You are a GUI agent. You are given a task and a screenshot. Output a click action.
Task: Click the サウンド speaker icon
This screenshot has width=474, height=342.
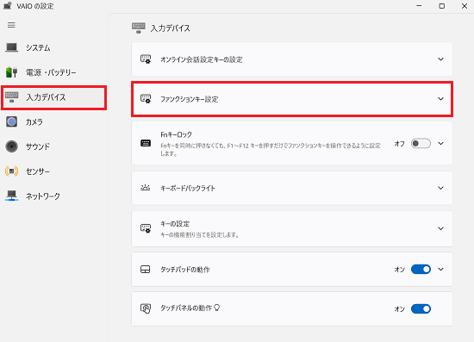click(x=11, y=146)
